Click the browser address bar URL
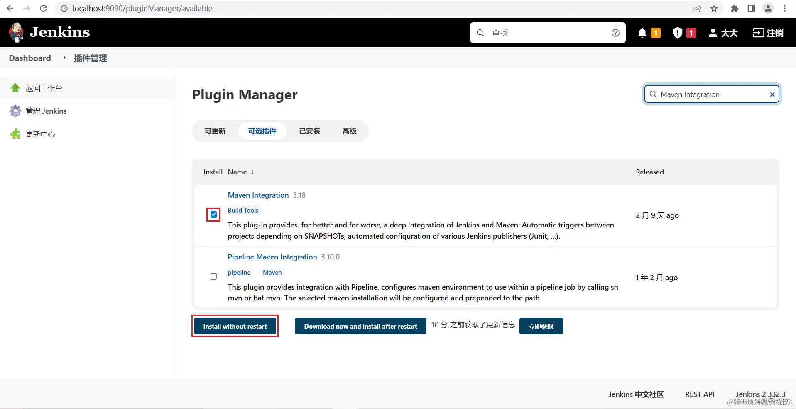796x409 pixels. pyautogui.click(x=142, y=8)
